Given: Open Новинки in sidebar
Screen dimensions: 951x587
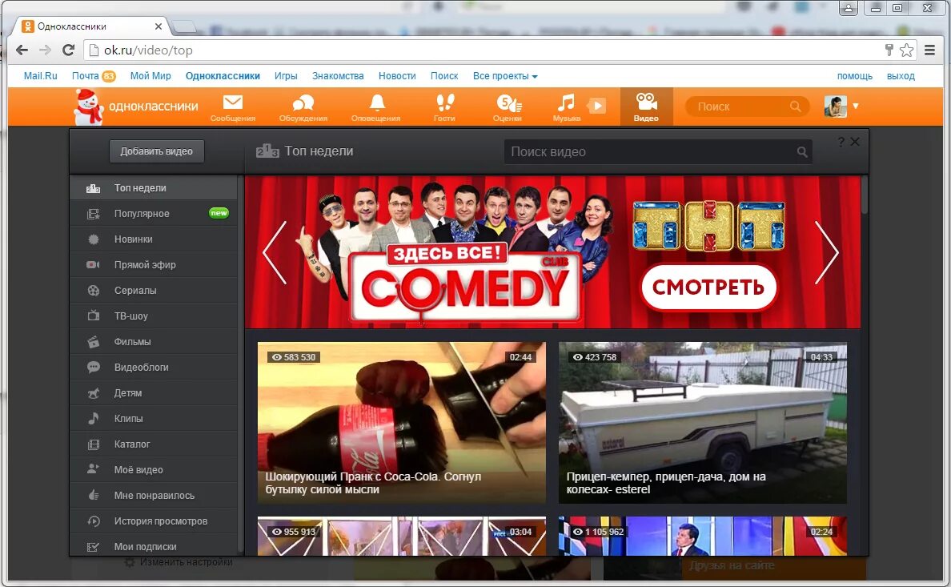Looking at the screenshot, I should 154,239.
